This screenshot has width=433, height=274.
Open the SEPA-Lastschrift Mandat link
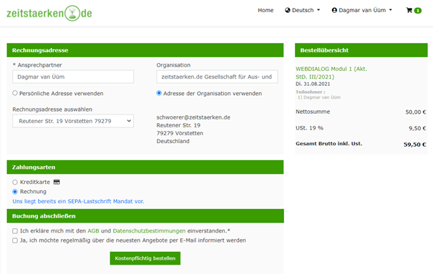[78, 202]
